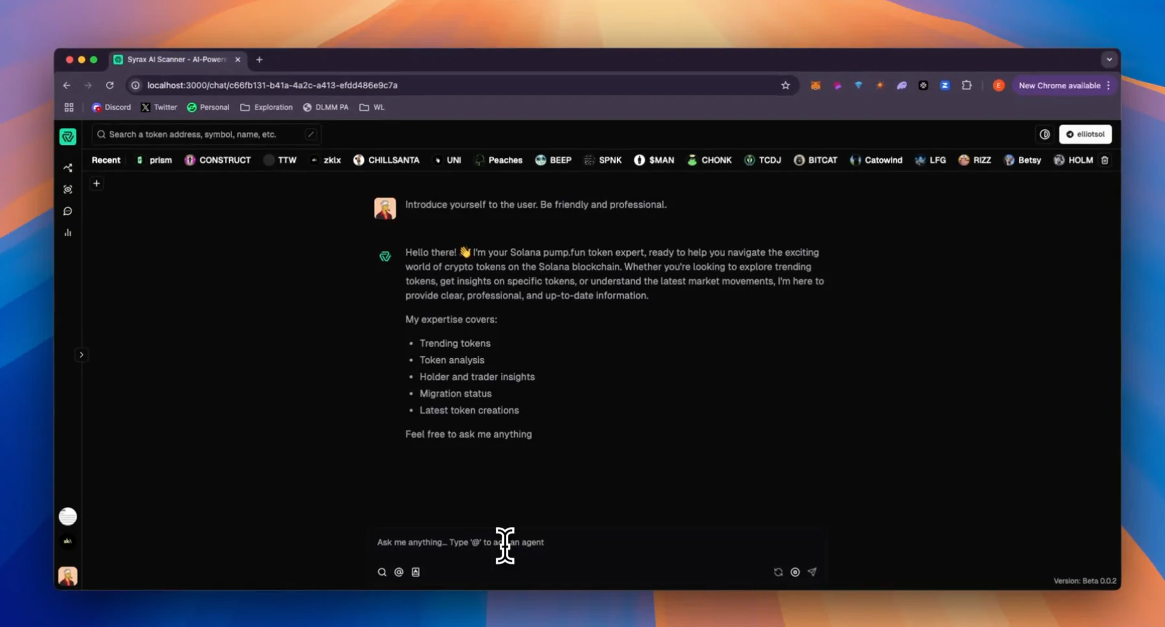Click the white round avatar in sidebar

(68, 516)
